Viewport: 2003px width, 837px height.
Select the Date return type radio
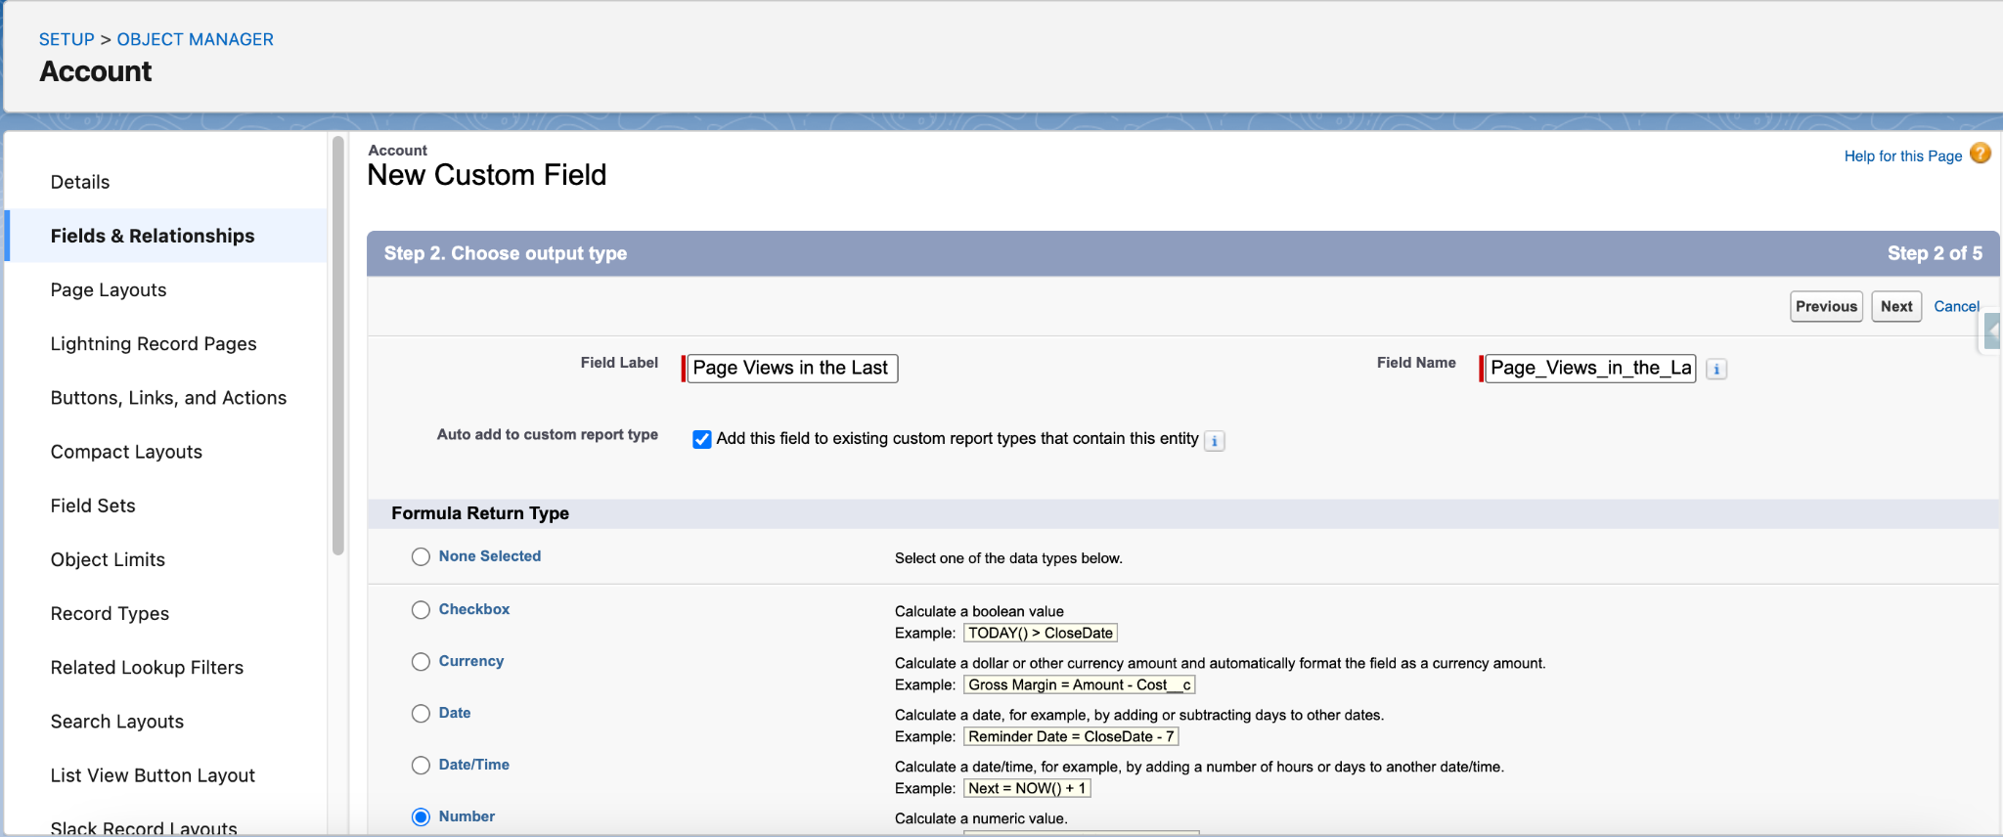tap(421, 714)
